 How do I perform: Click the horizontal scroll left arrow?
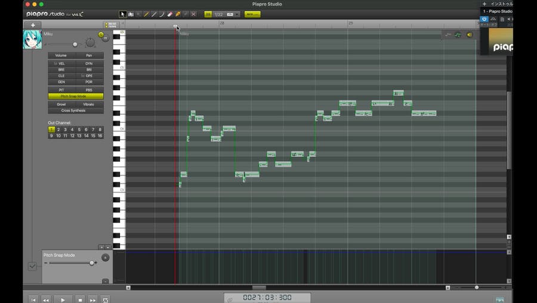point(128,287)
